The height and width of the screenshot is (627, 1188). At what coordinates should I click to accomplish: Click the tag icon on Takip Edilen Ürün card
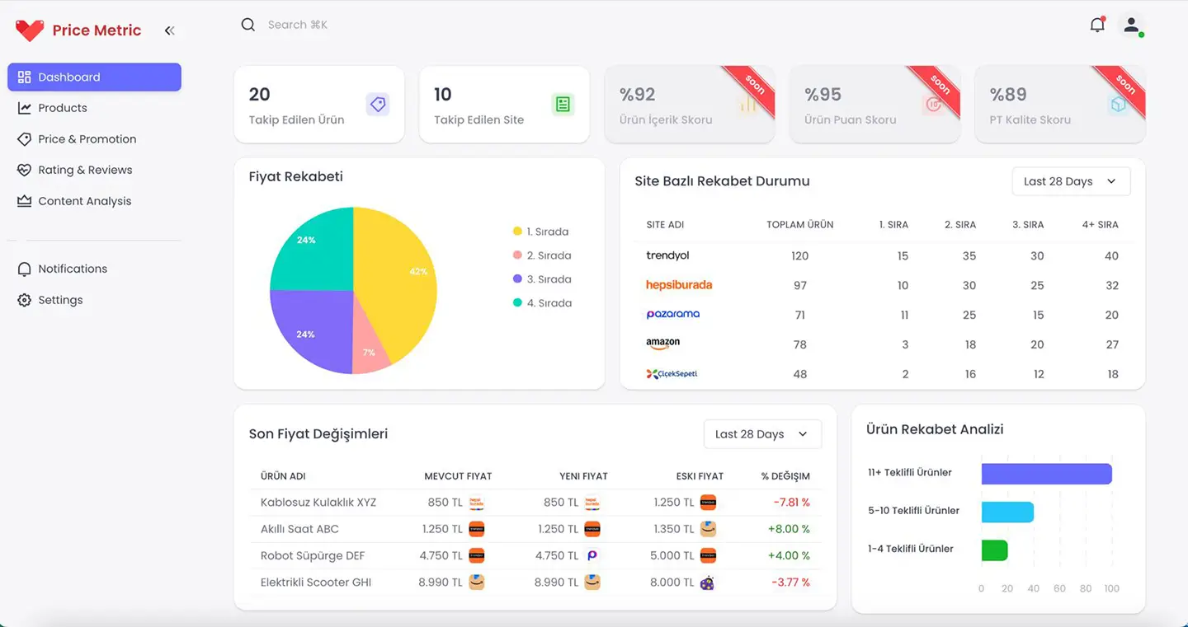point(378,104)
